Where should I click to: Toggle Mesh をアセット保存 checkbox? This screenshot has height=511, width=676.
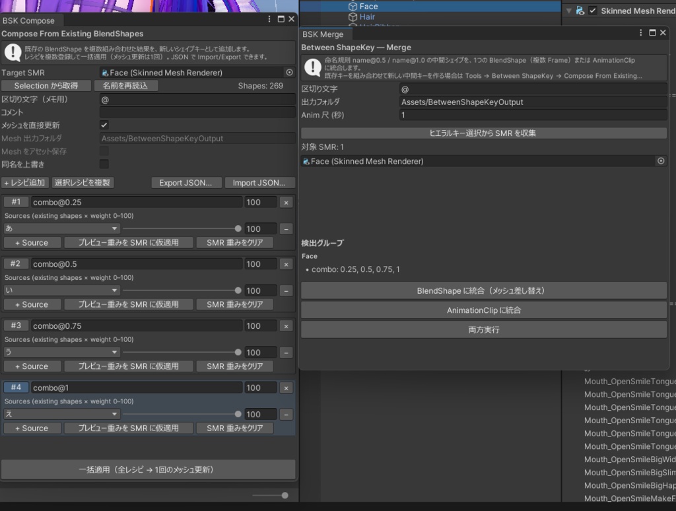coord(104,151)
